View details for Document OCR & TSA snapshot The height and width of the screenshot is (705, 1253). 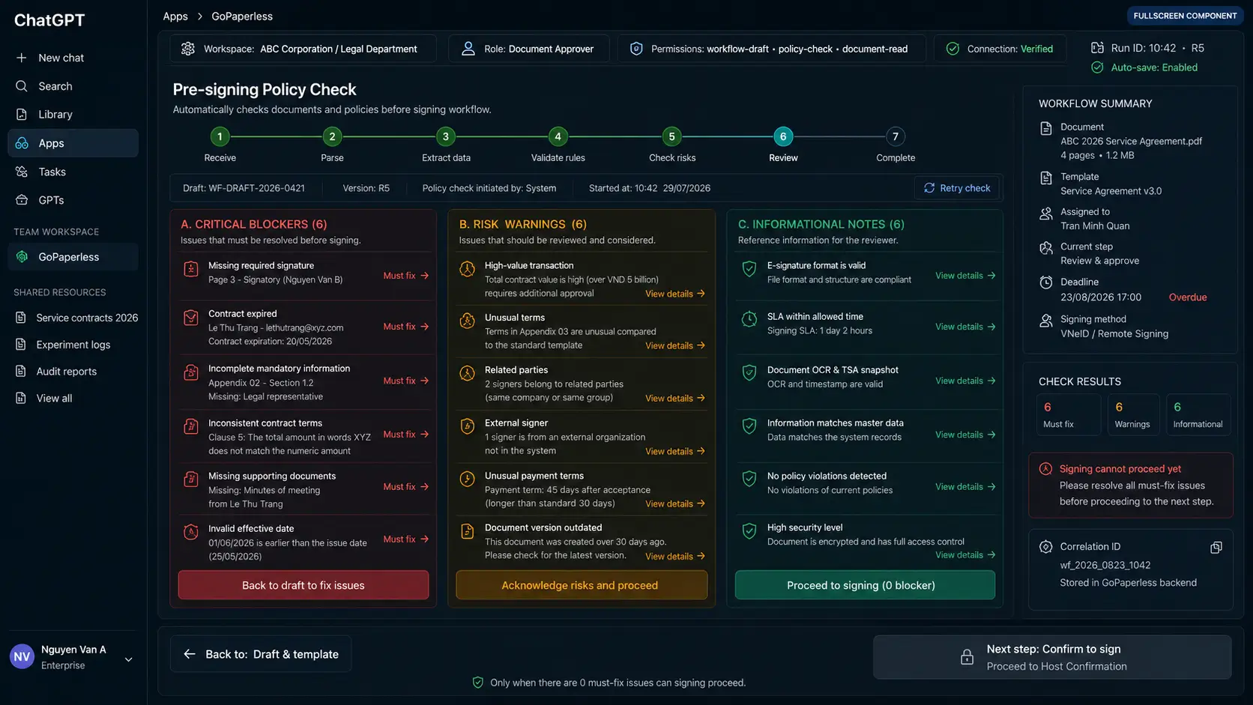pyautogui.click(x=965, y=381)
